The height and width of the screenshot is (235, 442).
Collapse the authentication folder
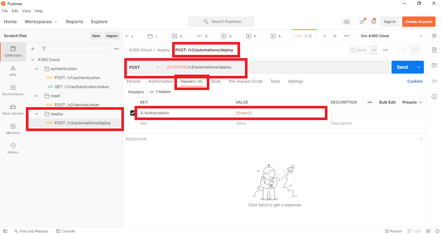click(37, 69)
